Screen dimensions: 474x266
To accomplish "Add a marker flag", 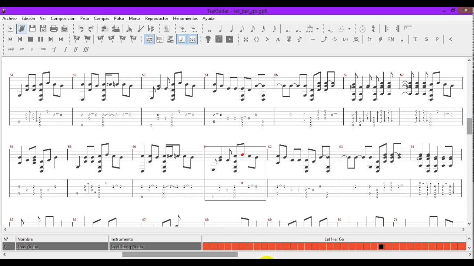I will click(77, 39).
